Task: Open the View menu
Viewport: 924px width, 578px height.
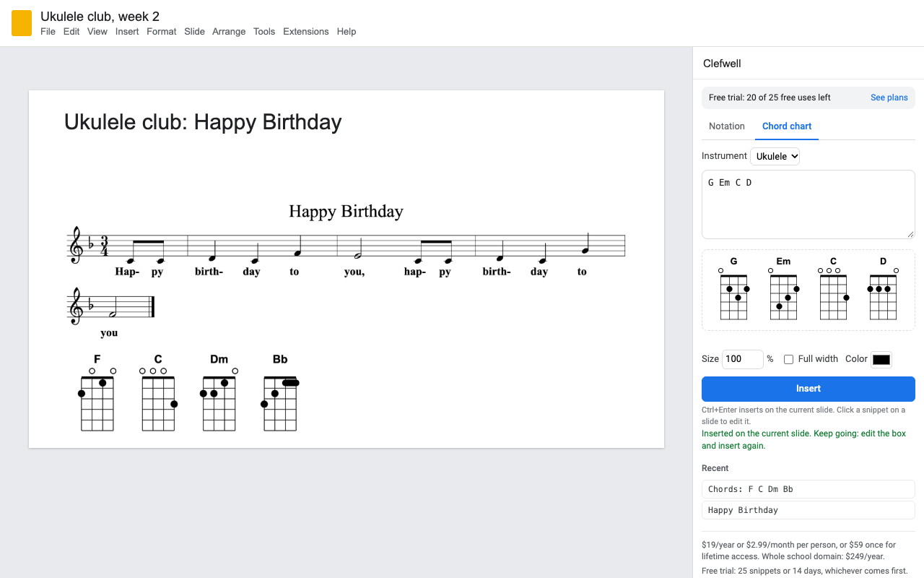Action: coord(97,32)
